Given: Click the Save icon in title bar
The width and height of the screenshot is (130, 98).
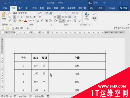Looking at the screenshot, I should pyautogui.click(x=5, y=3).
